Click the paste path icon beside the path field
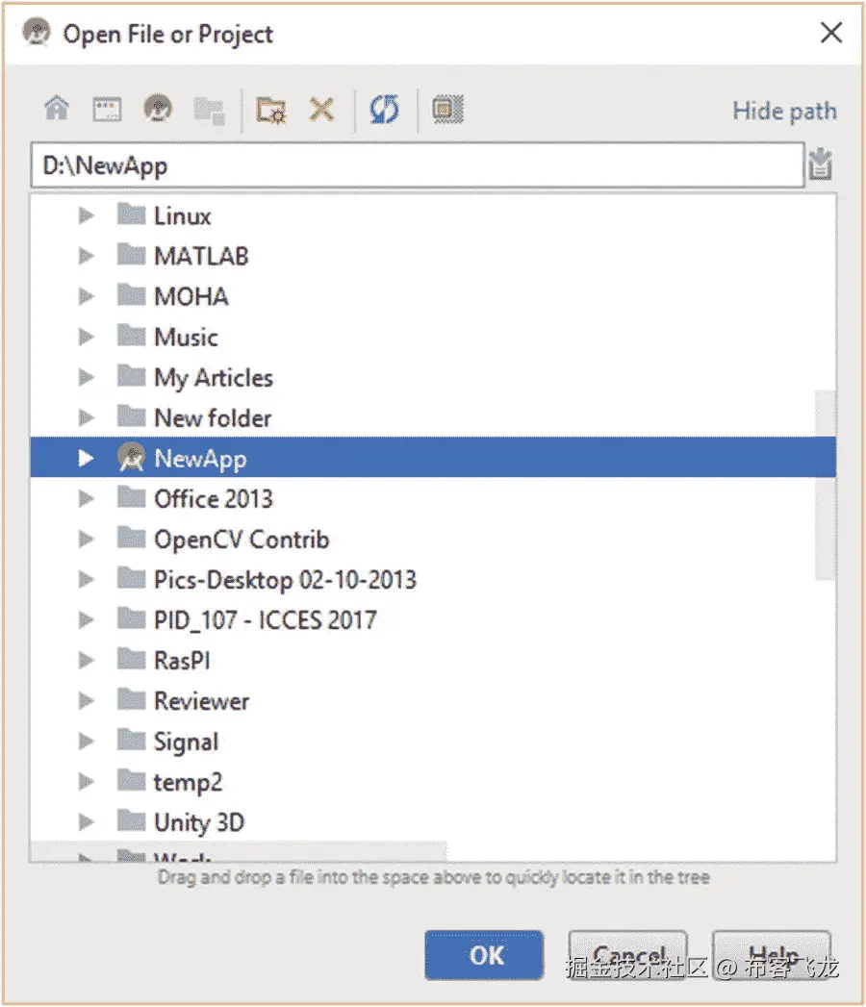The height and width of the screenshot is (1007, 866). click(820, 164)
